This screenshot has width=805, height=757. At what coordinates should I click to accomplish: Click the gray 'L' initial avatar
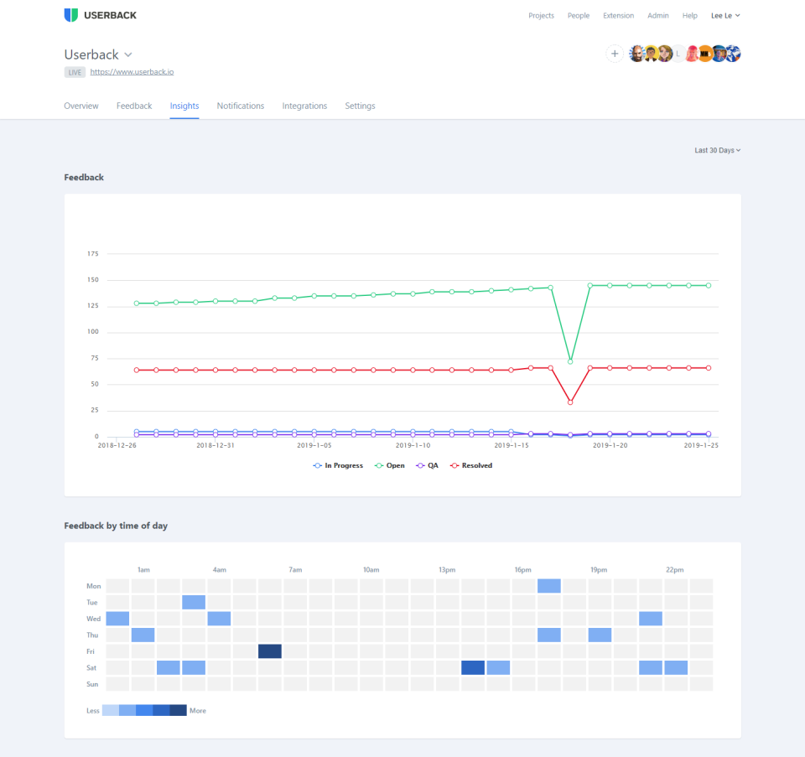678,54
